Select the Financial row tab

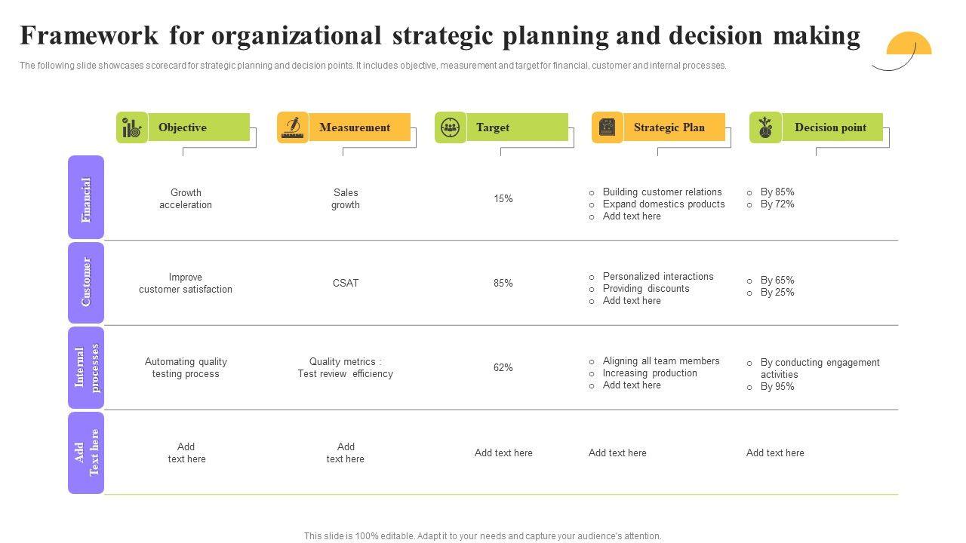click(x=86, y=198)
